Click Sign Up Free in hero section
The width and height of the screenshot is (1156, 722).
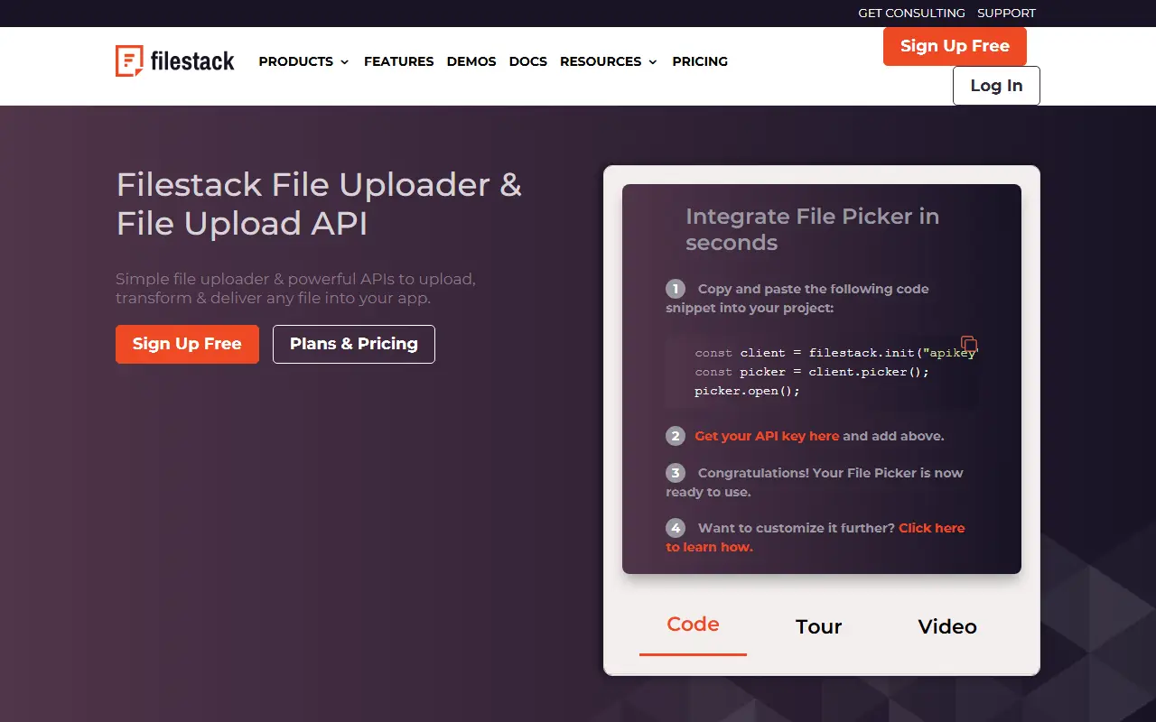pyautogui.click(x=187, y=344)
